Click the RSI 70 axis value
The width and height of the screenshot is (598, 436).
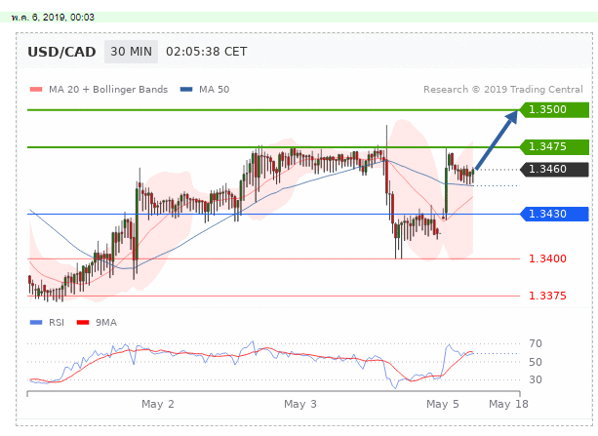click(536, 343)
